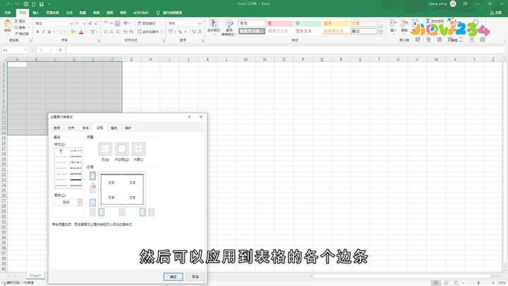Open the 文件 menu

click(8, 13)
